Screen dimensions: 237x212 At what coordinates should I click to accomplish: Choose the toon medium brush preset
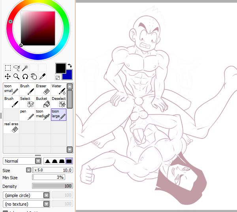tap(42, 114)
